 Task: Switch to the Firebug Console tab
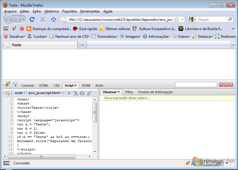(x=28, y=85)
